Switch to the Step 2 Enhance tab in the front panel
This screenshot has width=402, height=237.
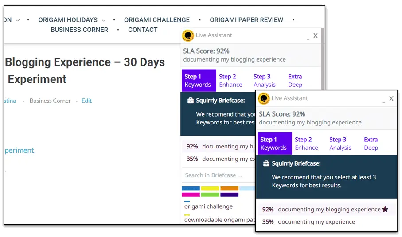(x=306, y=144)
